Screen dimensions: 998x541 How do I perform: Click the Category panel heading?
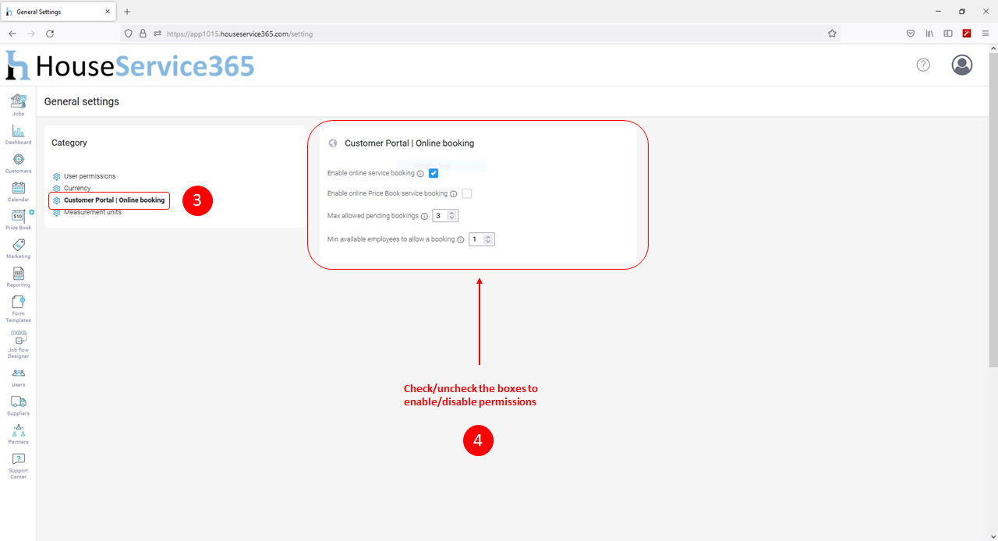pyautogui.click(x=69, y=143)
